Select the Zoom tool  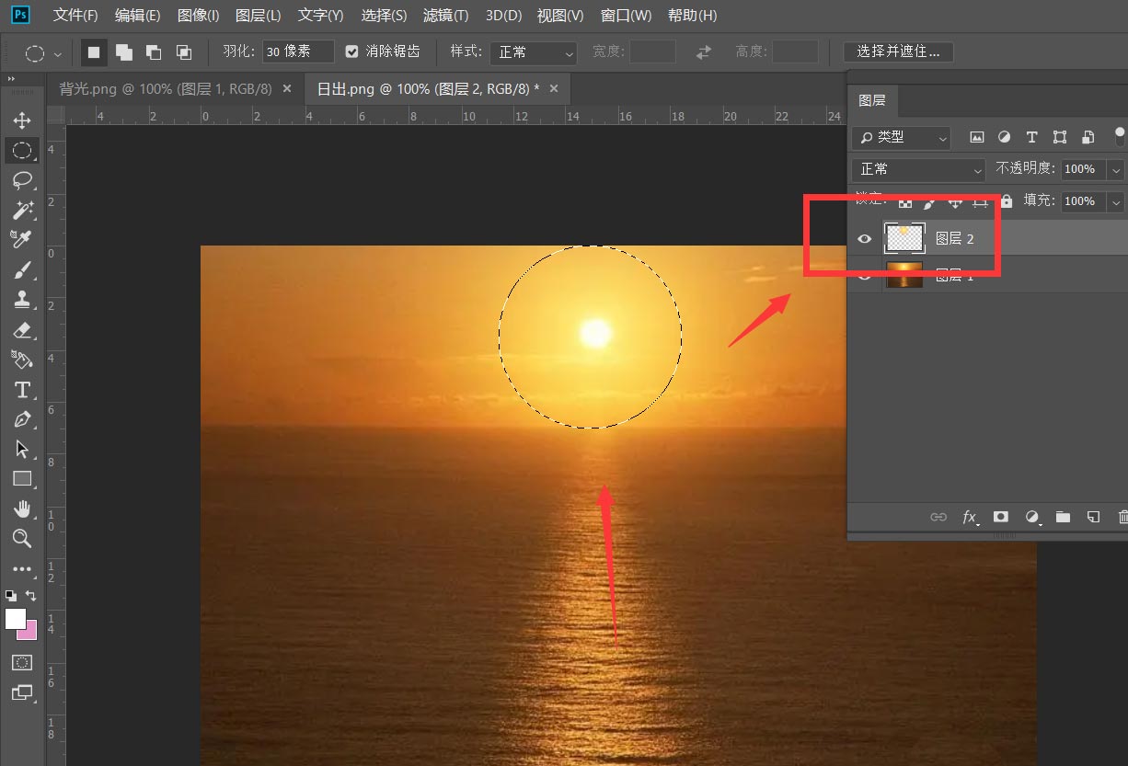tap(22, 538)
